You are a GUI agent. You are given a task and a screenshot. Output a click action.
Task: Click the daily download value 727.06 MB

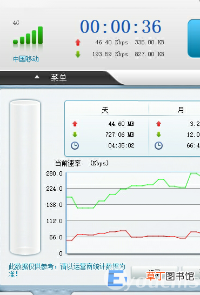(x=120, y=135)
